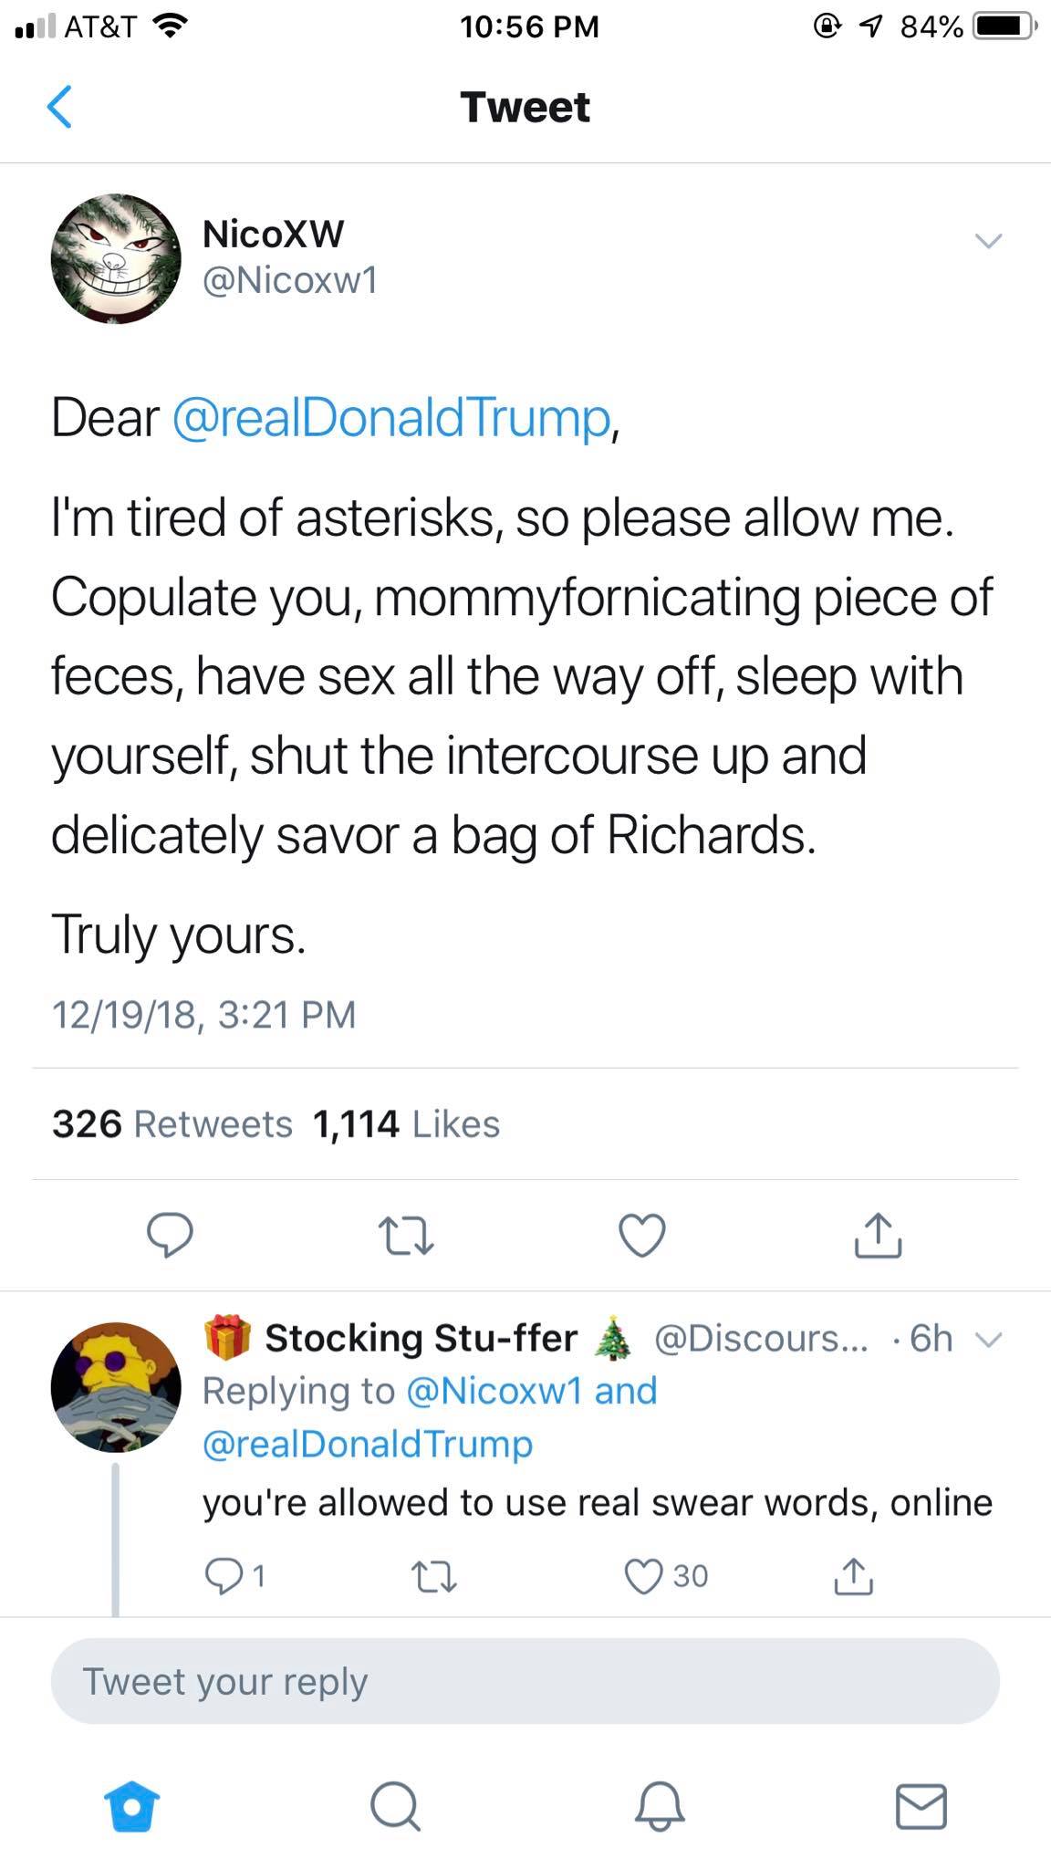The image size is (1051, 1869).
Task: Share Stocking Stu-ffer's reply
Action: tap(853, 1576)
